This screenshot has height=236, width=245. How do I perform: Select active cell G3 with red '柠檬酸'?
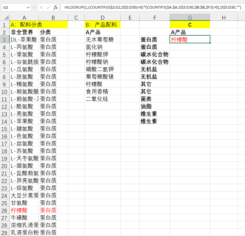pos(190,39)
